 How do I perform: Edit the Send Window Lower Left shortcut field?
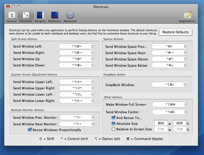(77, 94)
